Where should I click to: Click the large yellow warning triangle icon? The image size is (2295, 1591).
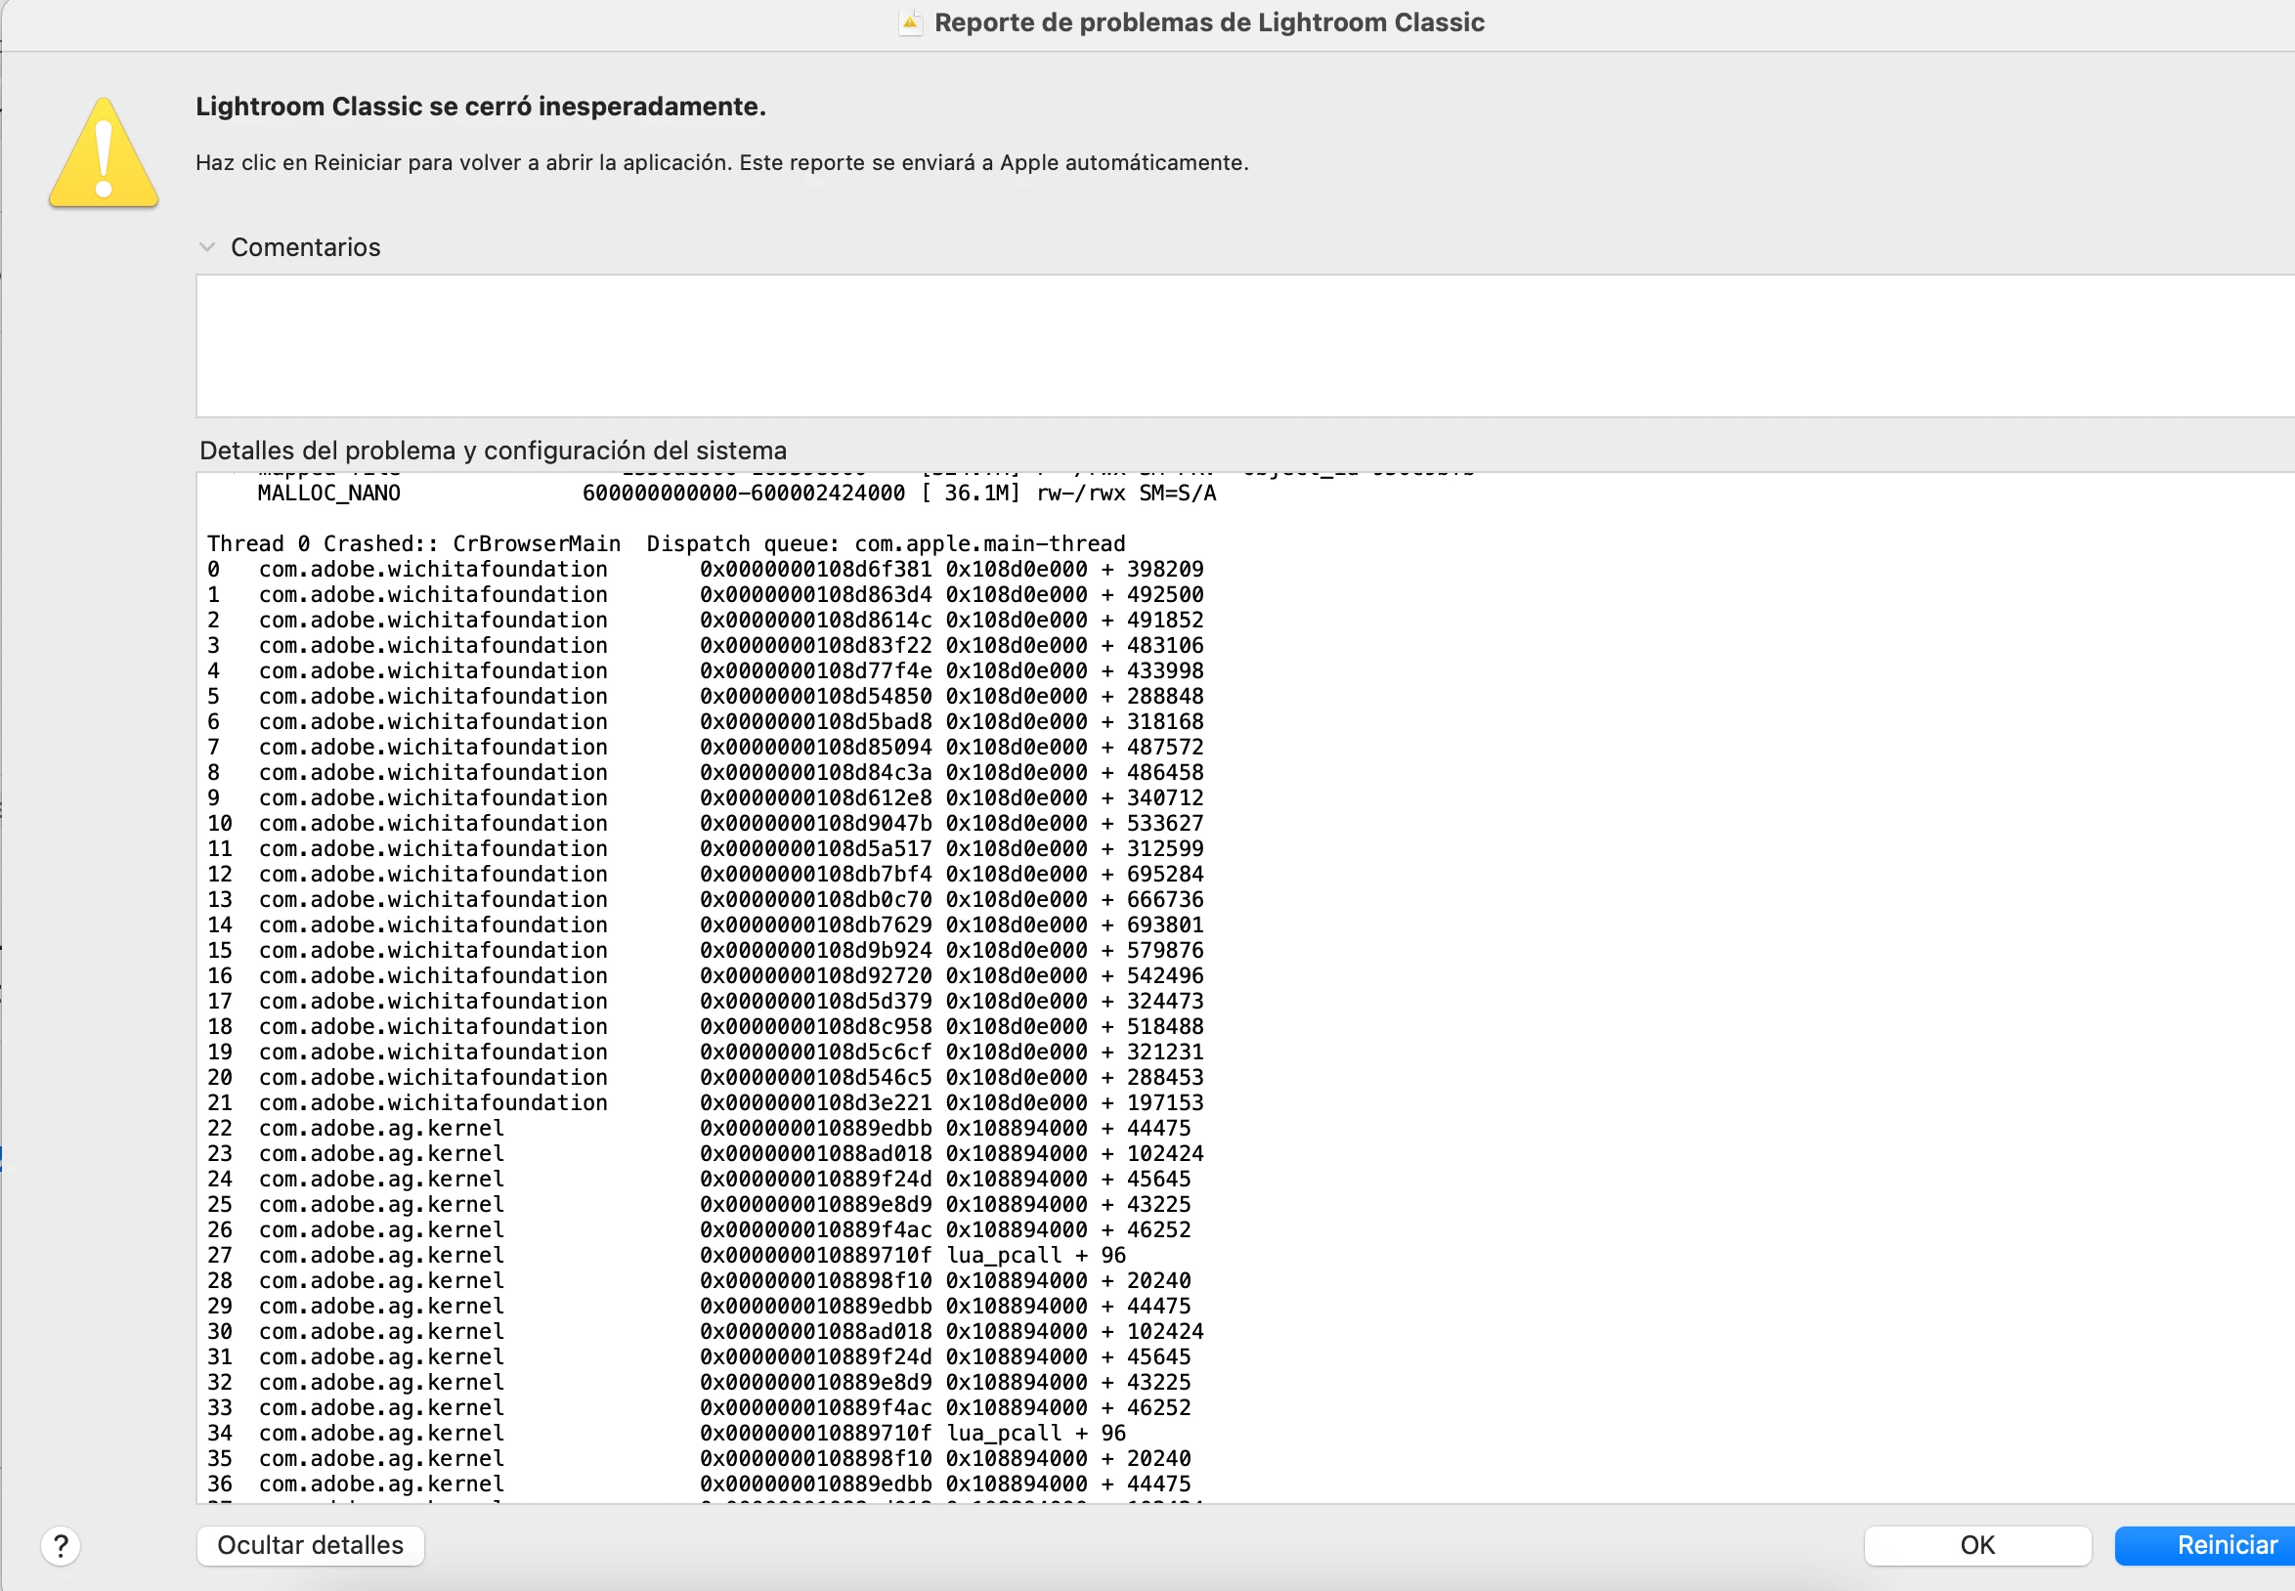click(x=104, y=154)
